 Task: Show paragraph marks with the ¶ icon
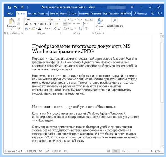(87, 28)
